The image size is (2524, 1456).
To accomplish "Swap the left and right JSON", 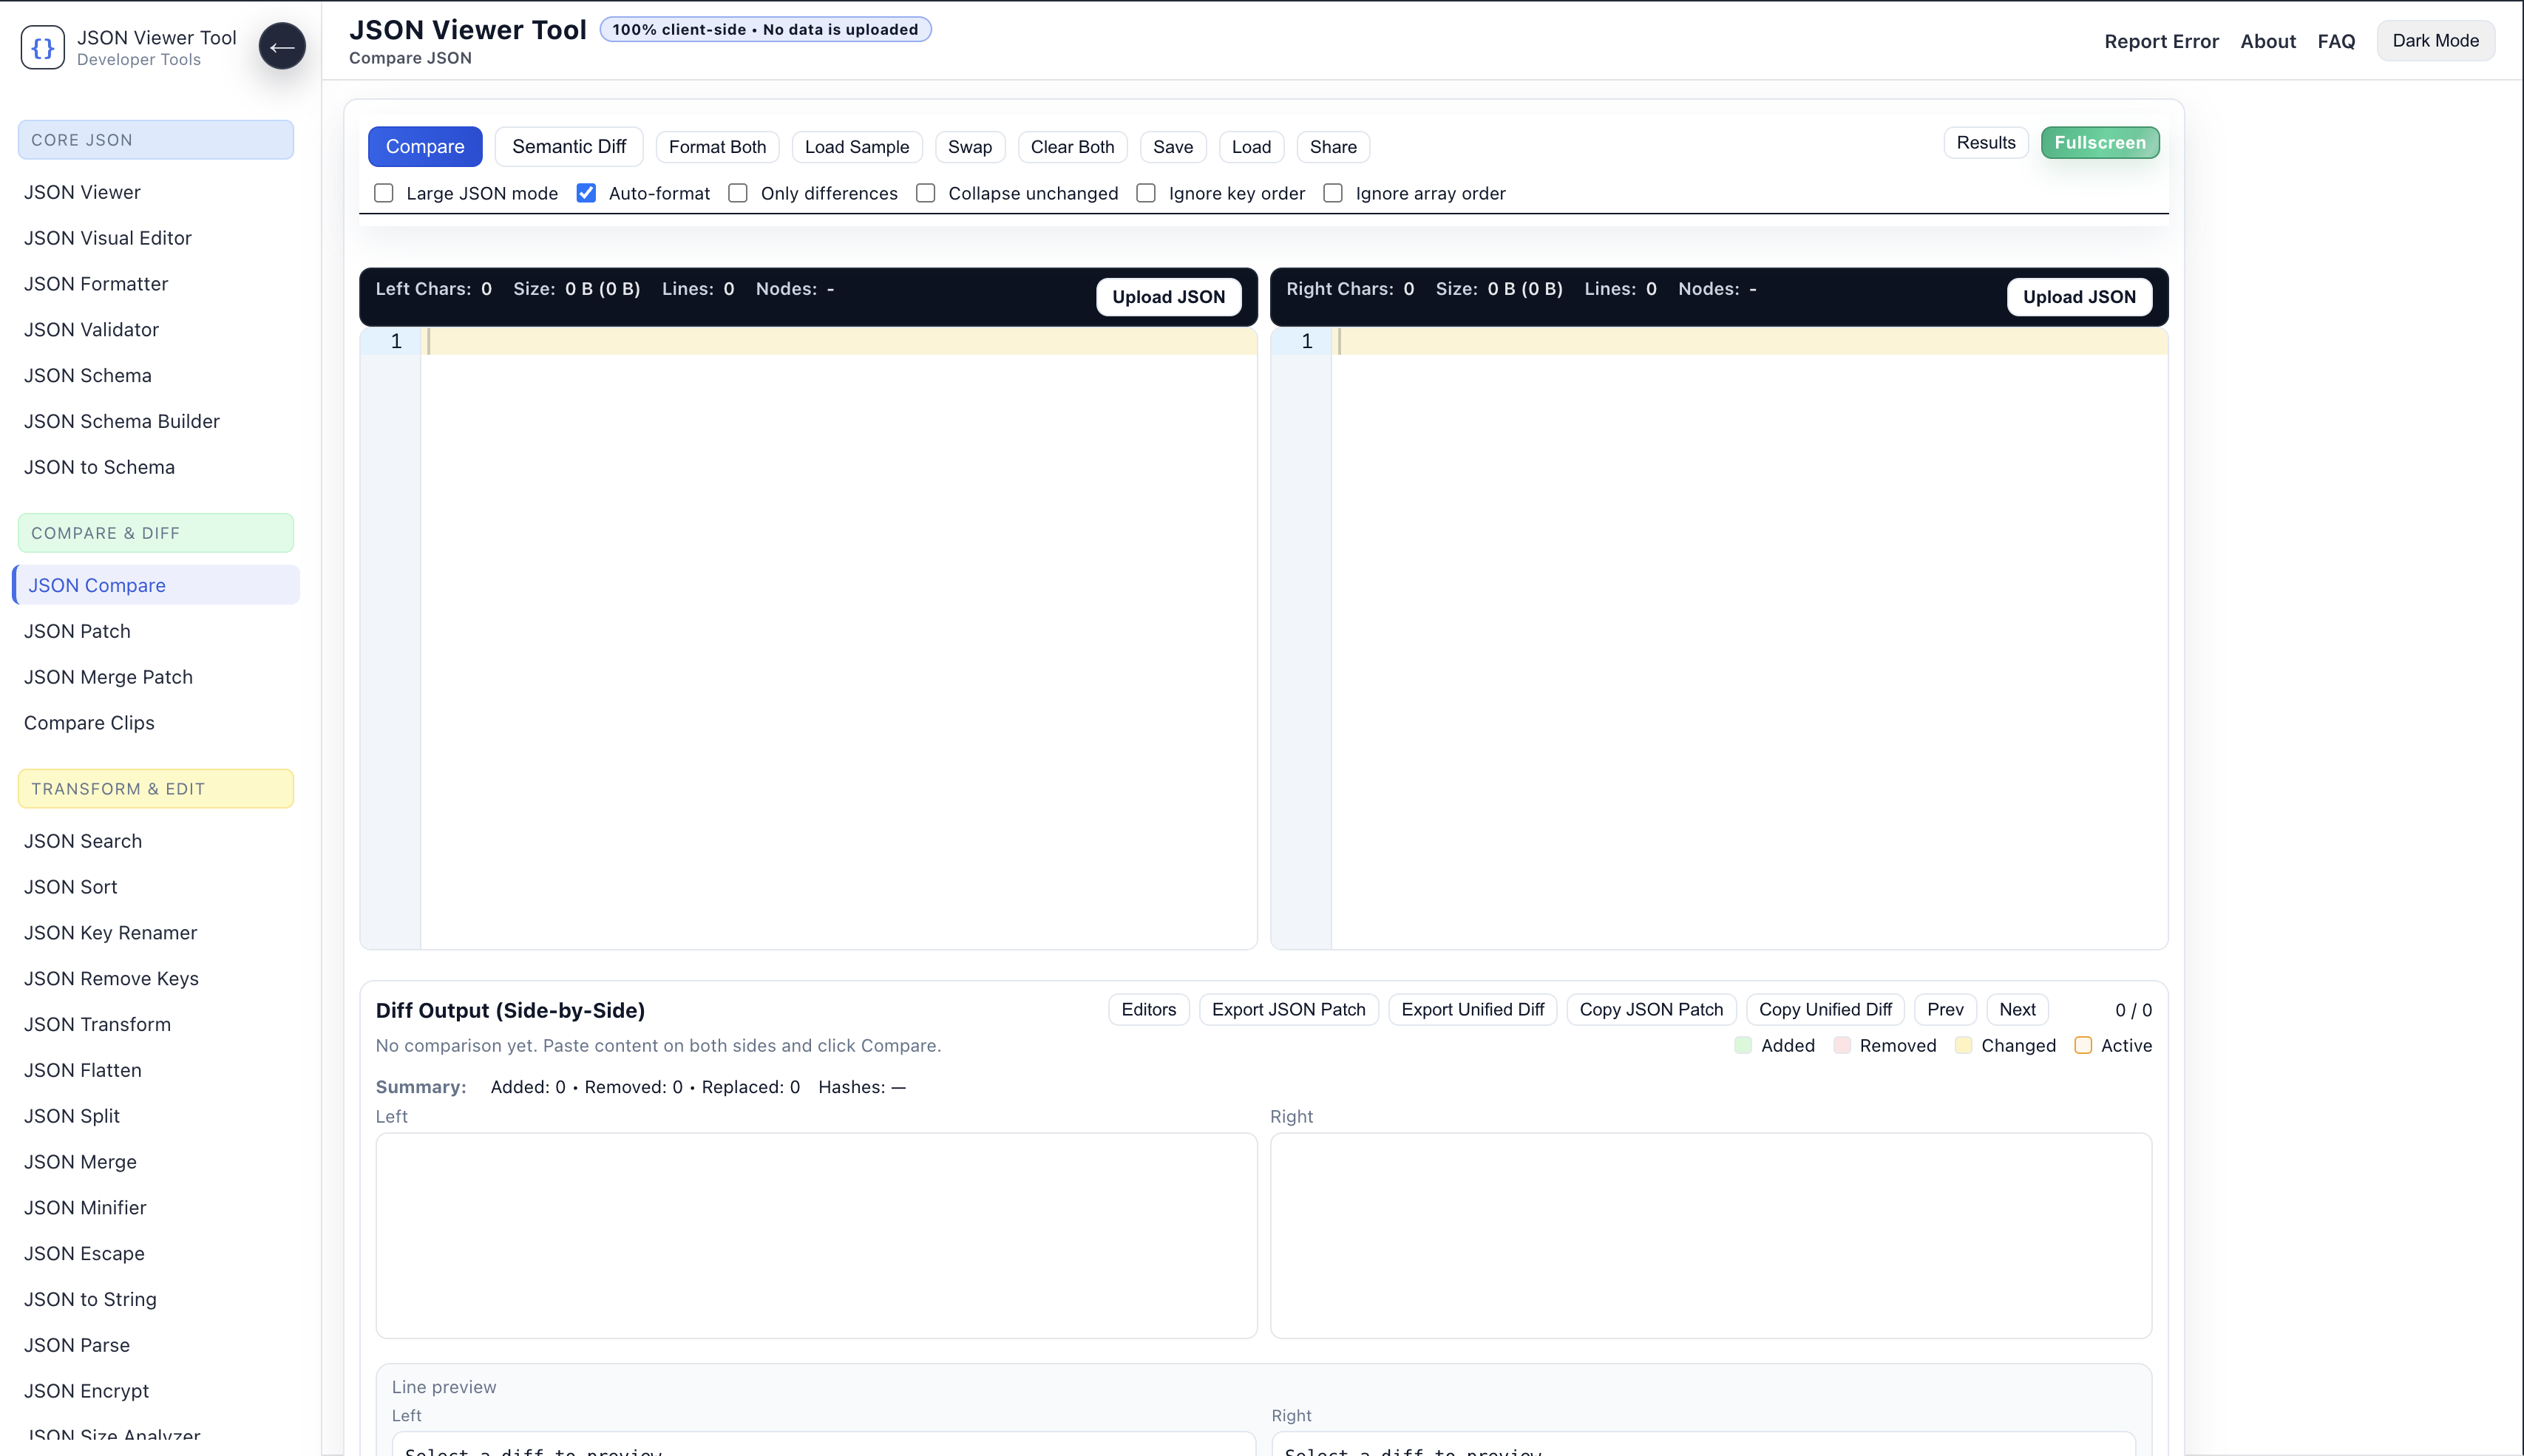I will pyautogui.click(x=969, y=146).
